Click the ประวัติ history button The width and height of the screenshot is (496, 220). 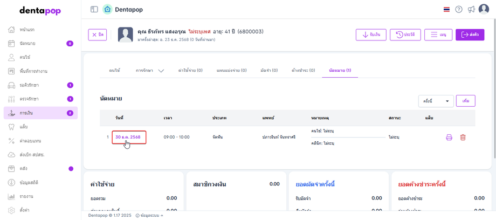[405, 35]
